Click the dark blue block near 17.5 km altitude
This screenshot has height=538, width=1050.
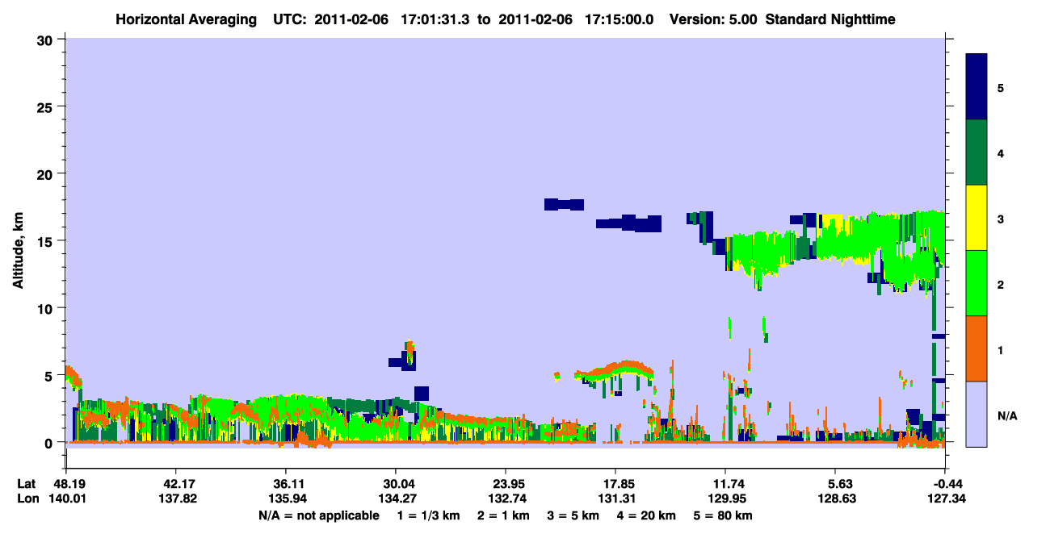point(564,204)
